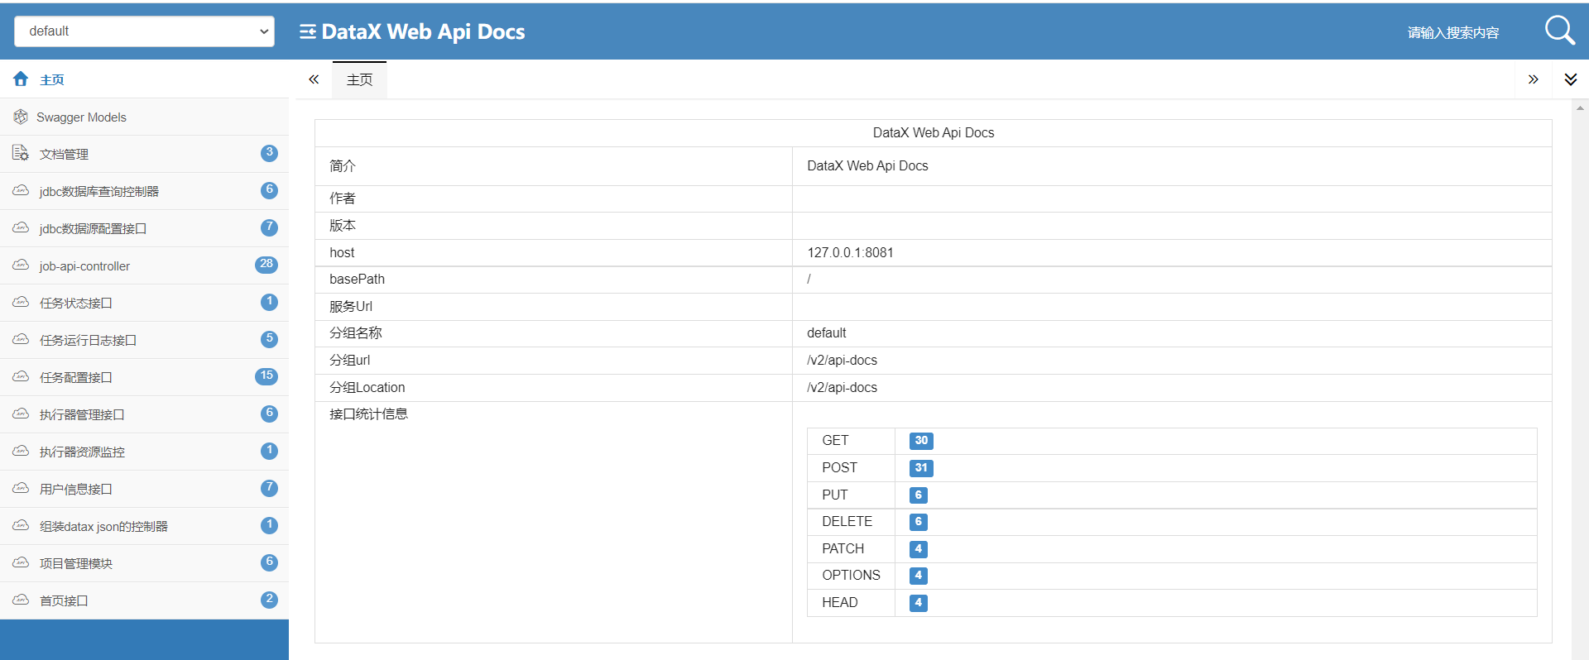
Task: Click cloud icon of 项目管理模块
Action: [x=21, y=562]
